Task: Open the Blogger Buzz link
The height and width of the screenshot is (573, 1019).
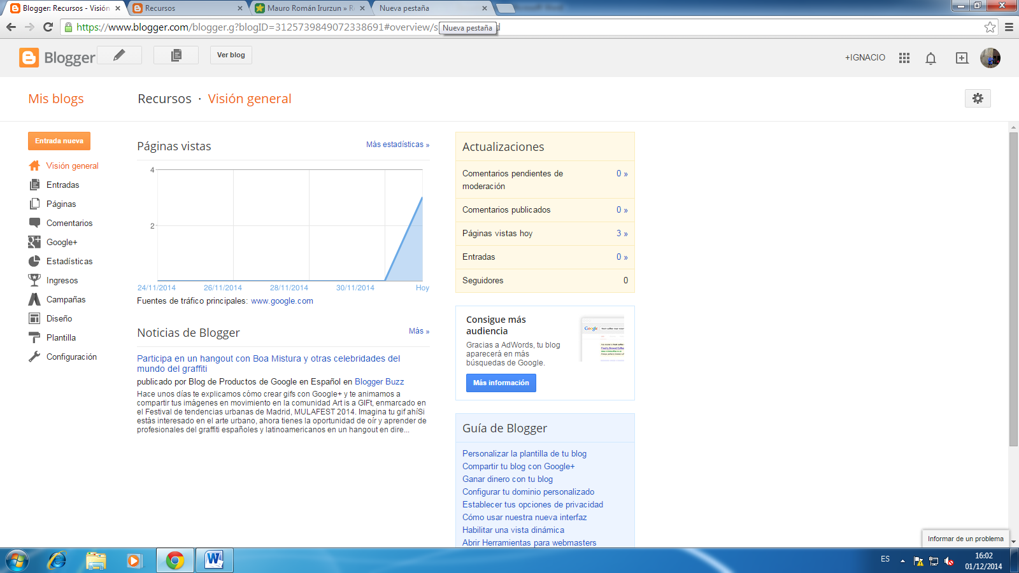Action: 380,381
